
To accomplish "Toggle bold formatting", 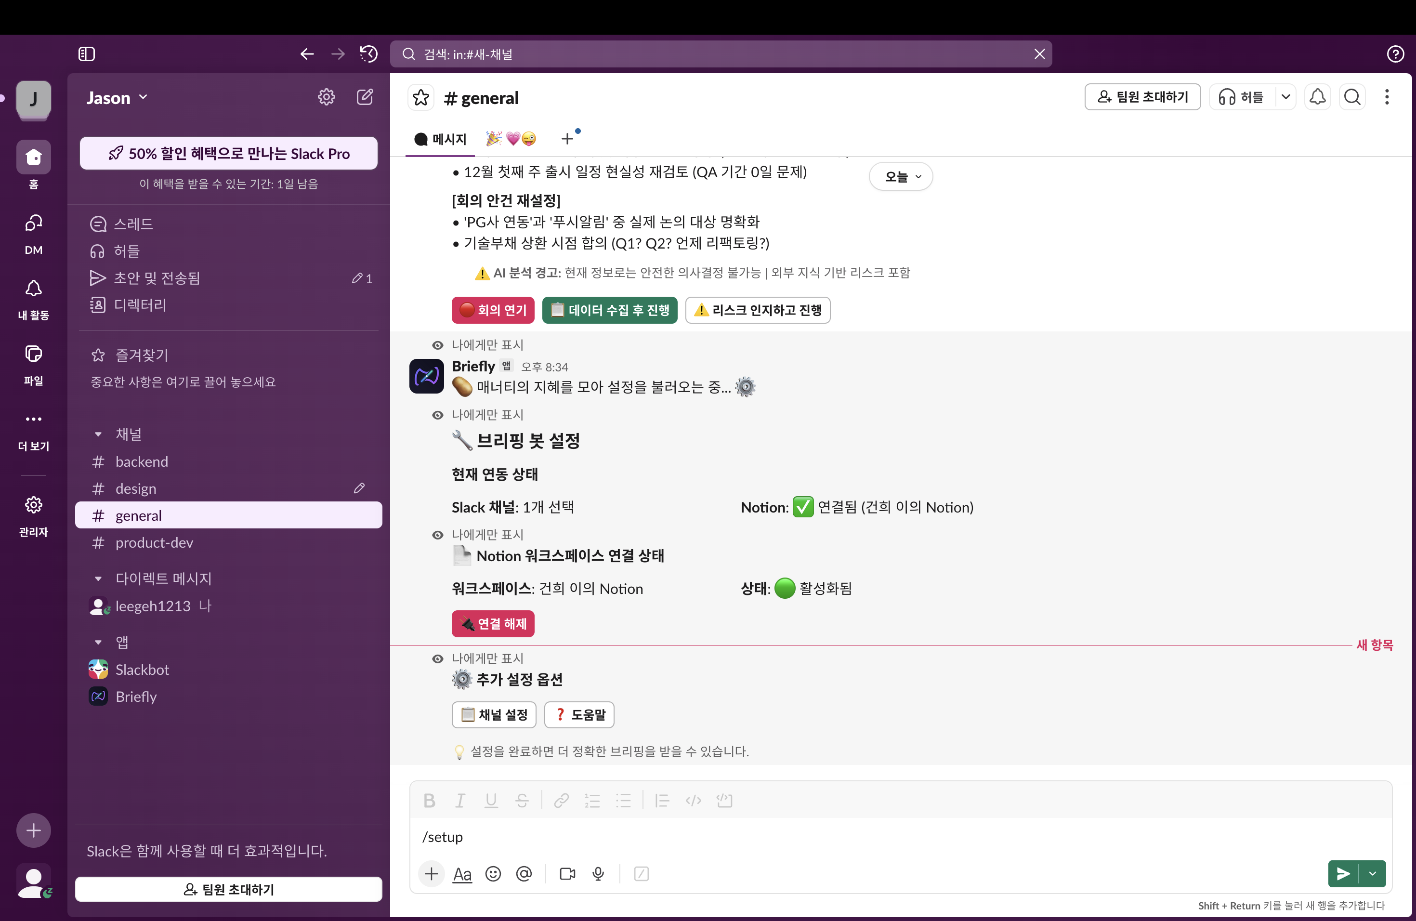I will [429, 800].
